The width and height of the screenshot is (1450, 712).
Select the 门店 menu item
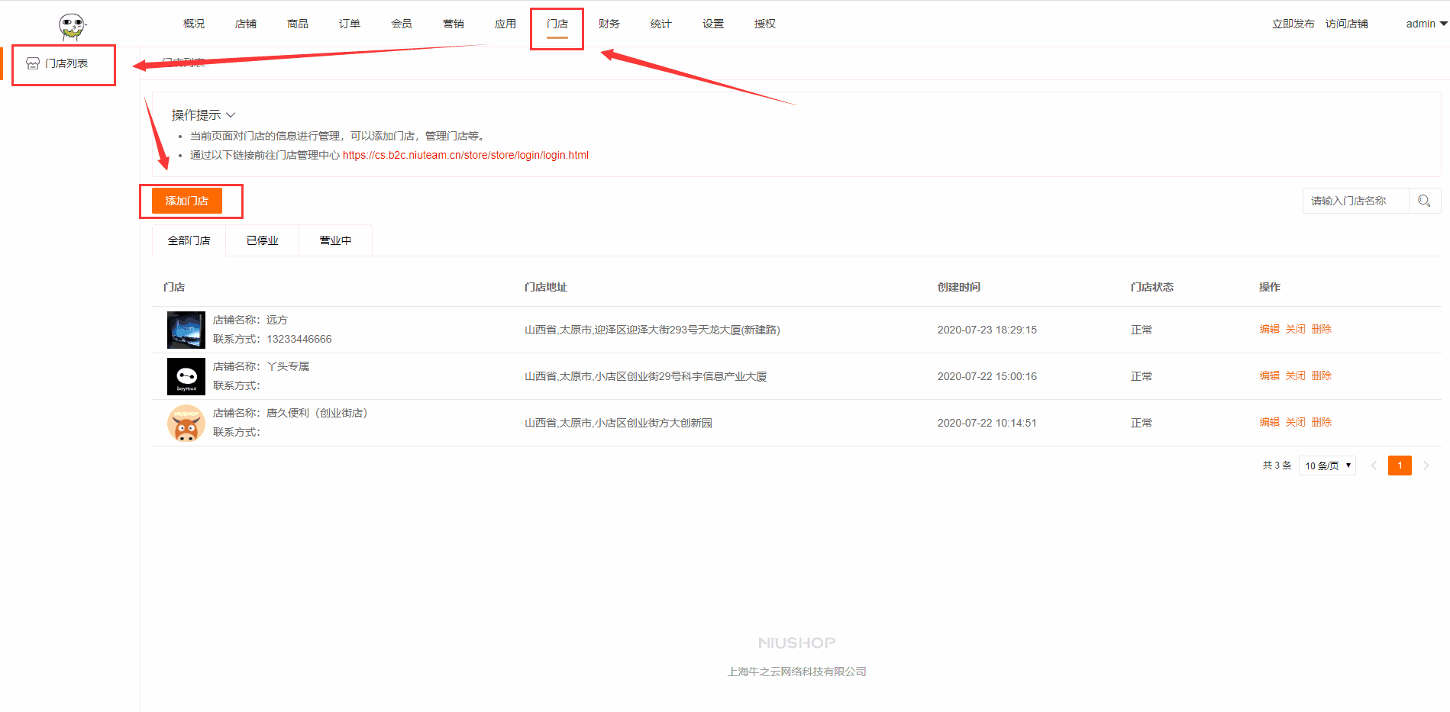(x=557, y=24)
